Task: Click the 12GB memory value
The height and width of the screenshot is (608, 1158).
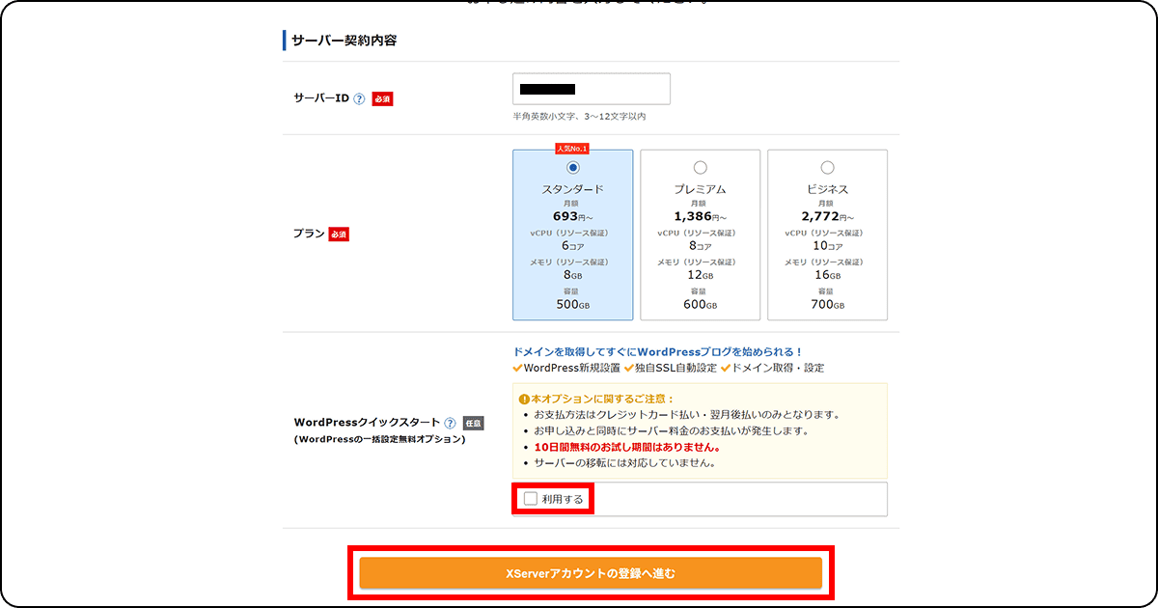Action: [x=700, y=275]
